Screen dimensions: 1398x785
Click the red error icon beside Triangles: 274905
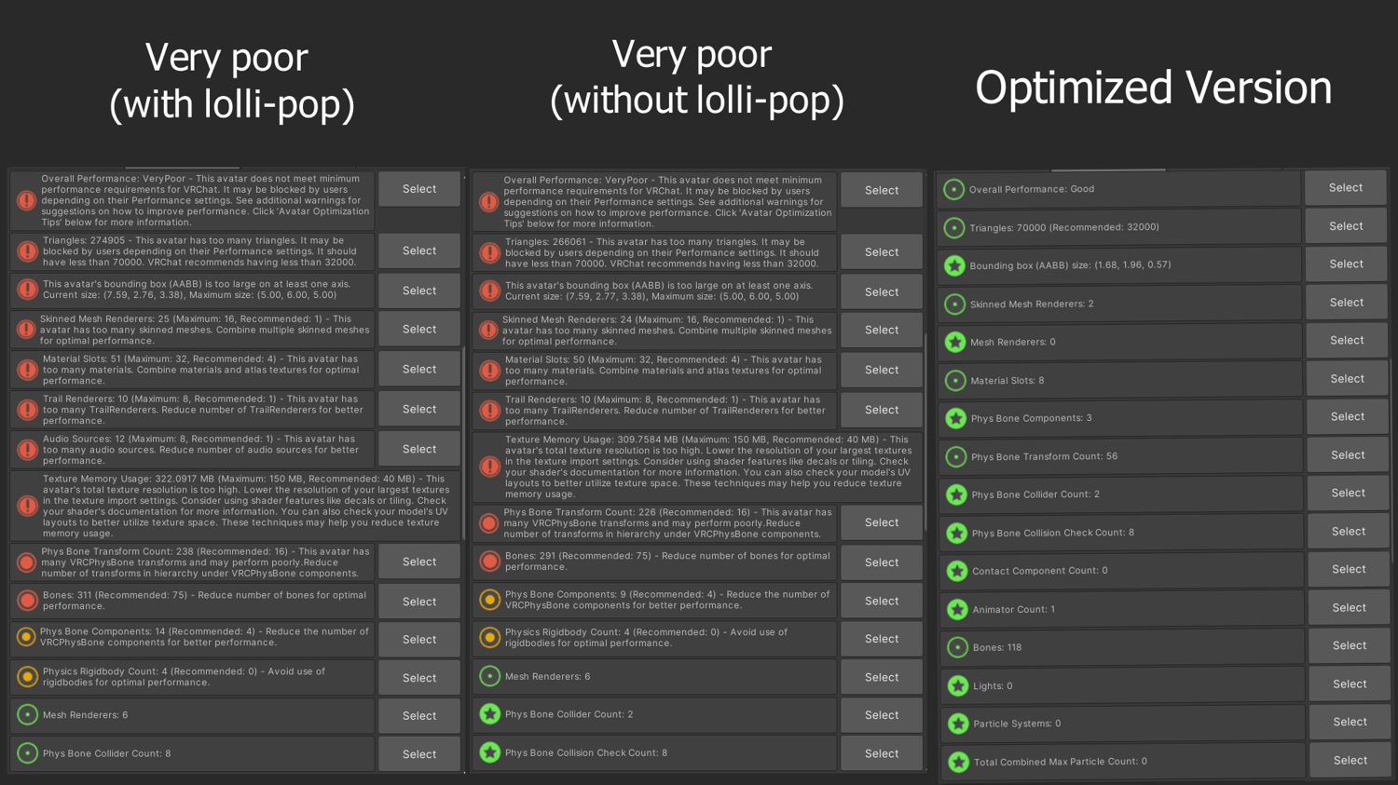click(27, 251)
